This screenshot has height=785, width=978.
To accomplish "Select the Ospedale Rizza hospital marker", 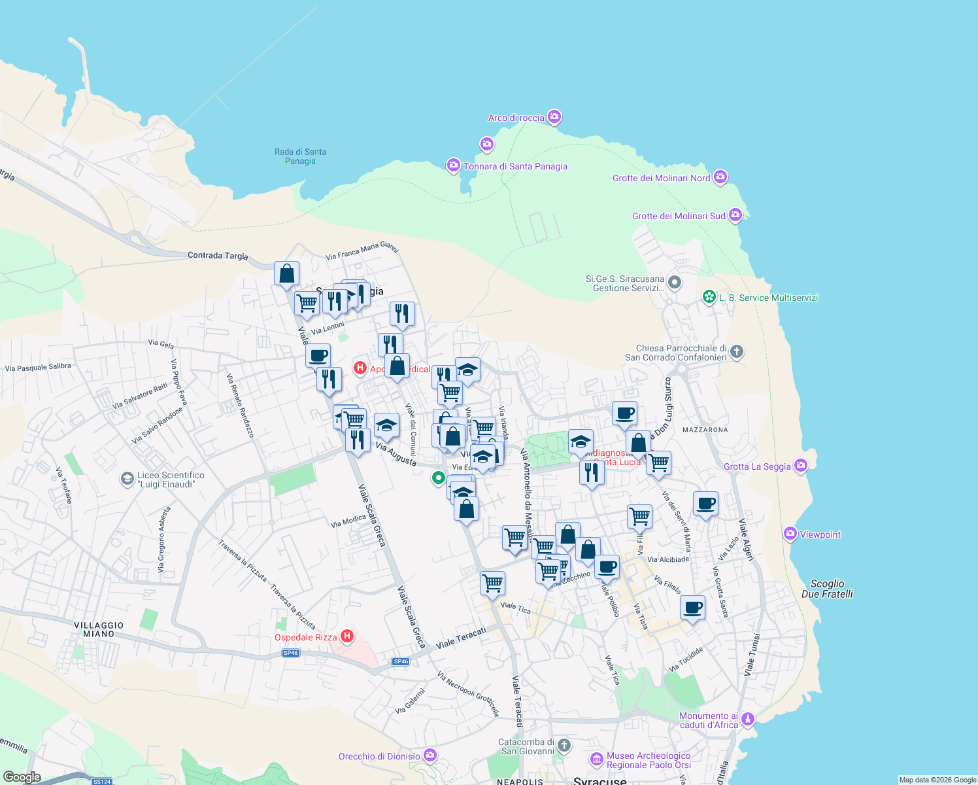I will tap(347, 635).
